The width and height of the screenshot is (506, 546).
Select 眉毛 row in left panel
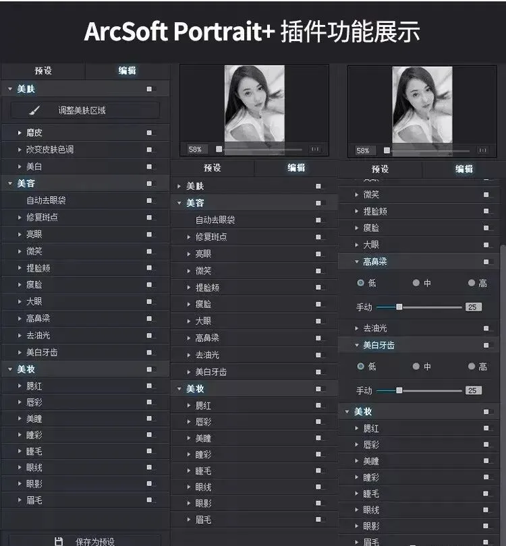point(86,500)
